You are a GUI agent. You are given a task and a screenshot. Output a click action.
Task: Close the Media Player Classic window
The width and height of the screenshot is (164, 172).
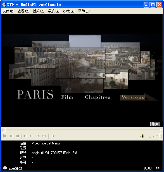159,5
